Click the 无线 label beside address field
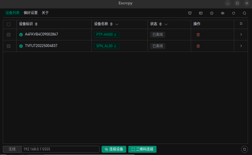This screenshot has height=155, width=252. [x=12, y=149]
